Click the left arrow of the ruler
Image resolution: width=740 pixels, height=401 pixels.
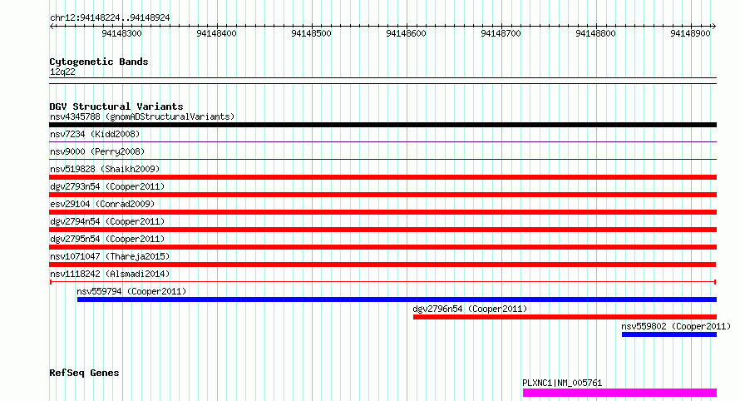52,27
